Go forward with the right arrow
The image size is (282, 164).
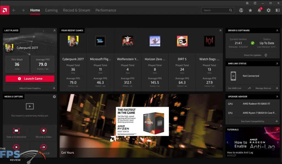pyautogui.click(x=23, y=10)
